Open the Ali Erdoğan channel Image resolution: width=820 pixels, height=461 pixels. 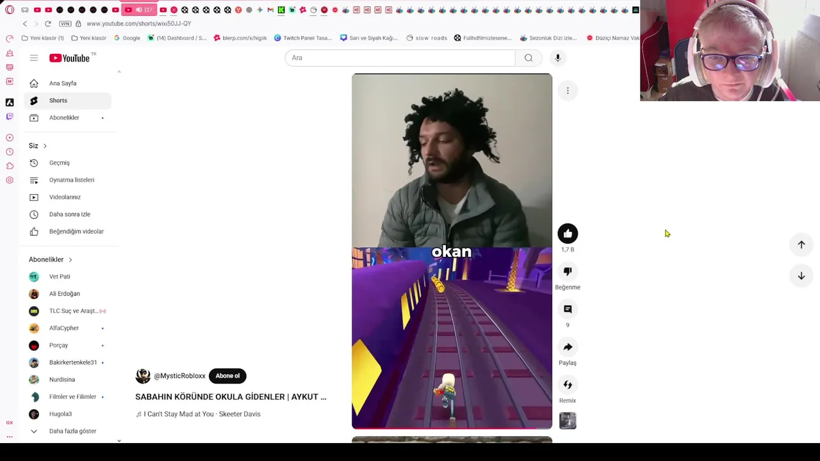click(67, 294)
